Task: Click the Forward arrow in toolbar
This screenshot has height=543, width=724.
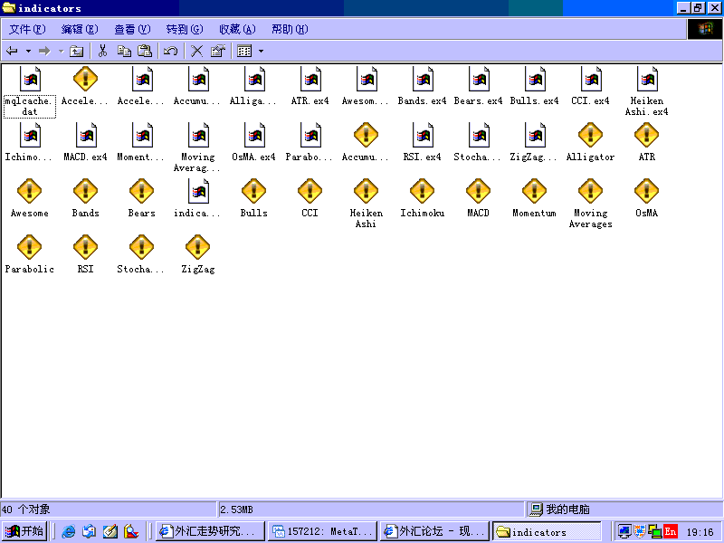Action: coord(44,51)
